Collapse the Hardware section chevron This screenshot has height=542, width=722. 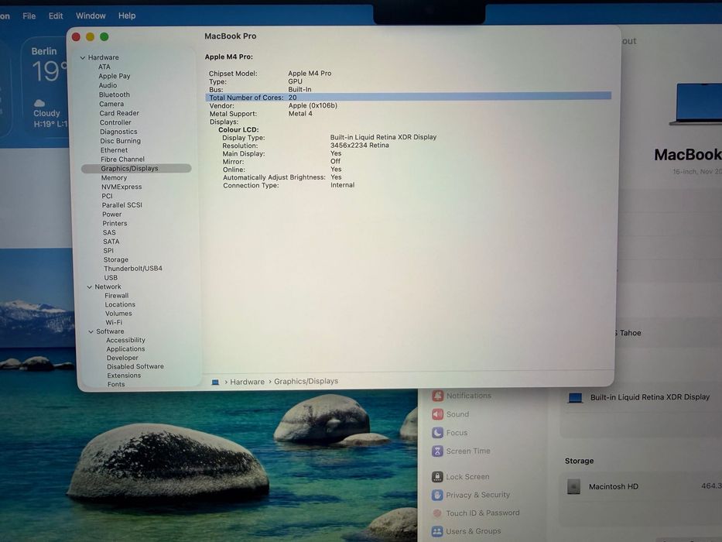(x=83, y=57)
